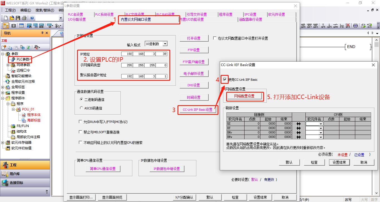
Task: Draw line with F10 icon
Action: [342, 26]
